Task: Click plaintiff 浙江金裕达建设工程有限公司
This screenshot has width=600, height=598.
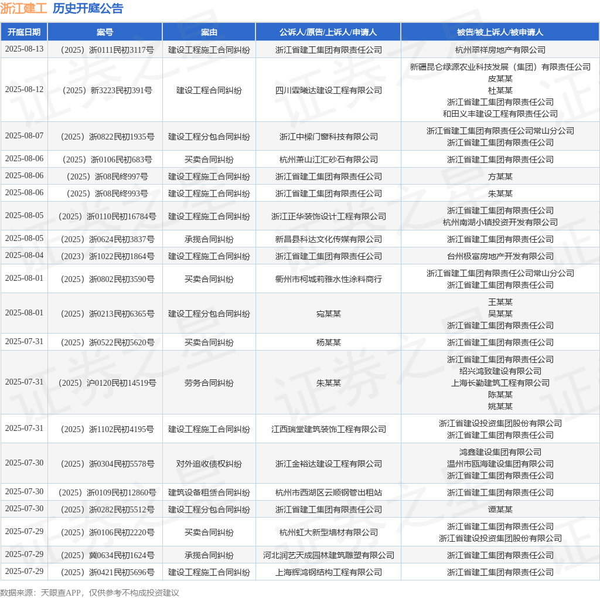Action: pos(328,464)
